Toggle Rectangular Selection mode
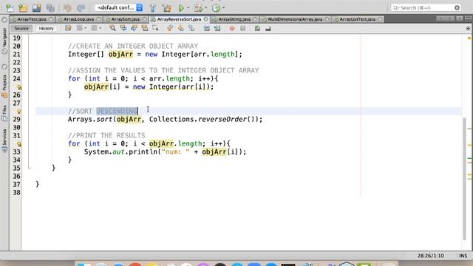Image resolution: width=473 pixels, height=266 pixels. coord(156,28)
